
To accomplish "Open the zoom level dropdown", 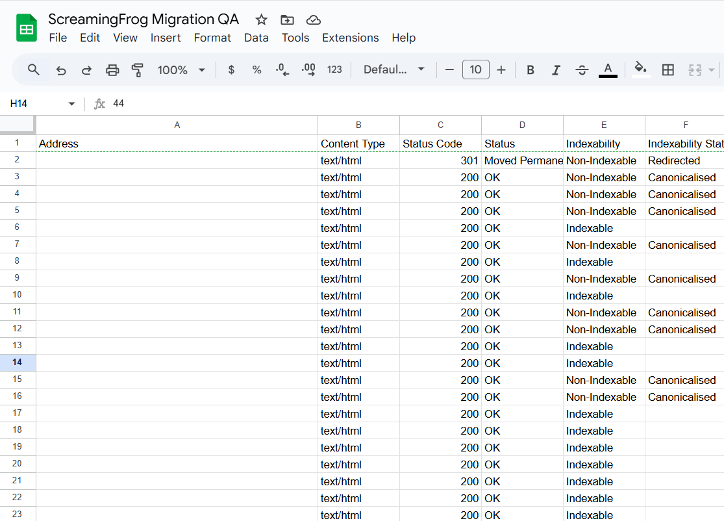I will [x=181, y=70].
